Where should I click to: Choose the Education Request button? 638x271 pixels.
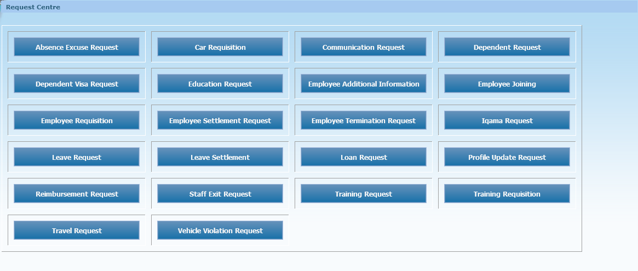(220, 84)
